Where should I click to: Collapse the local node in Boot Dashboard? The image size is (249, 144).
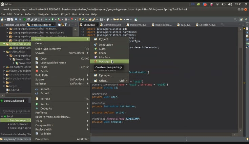(x=2, y=116)
